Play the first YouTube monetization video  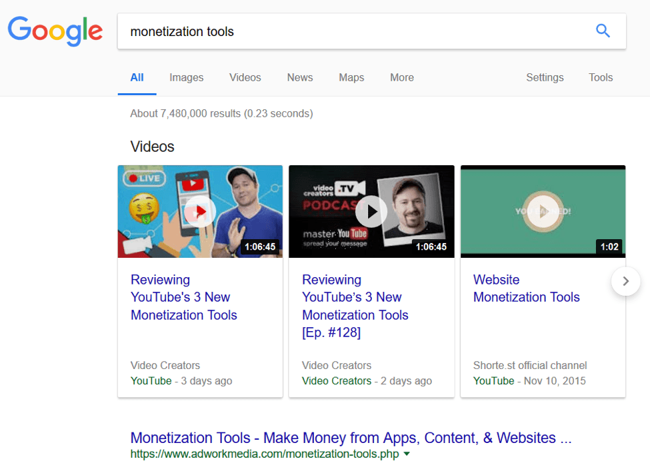click(x=200, y=211)
